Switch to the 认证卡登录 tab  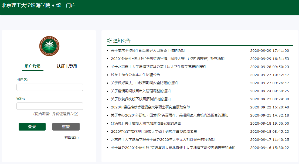pyautogui.click(x=67, y=66)
